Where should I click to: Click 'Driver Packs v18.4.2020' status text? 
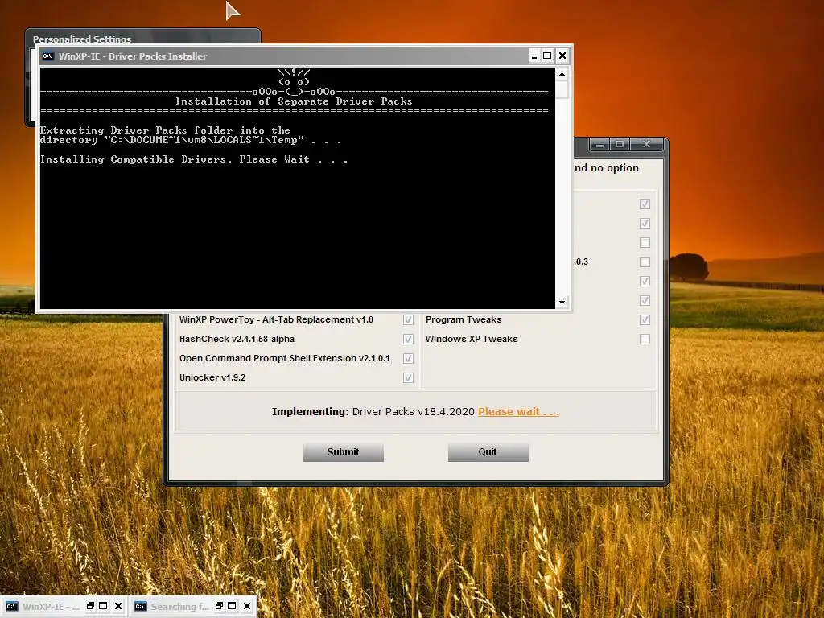click(413, 411)
